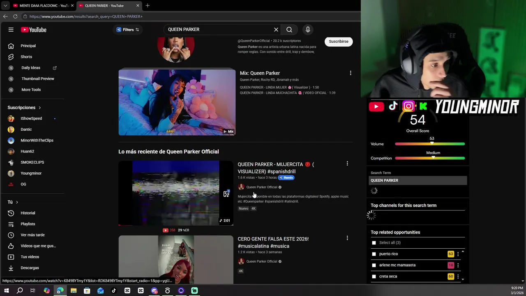Image resolution: width=526 pixels, height=296 pixels.
Task: Expand the Tú section chevron
Action: [x=17, y=202]
